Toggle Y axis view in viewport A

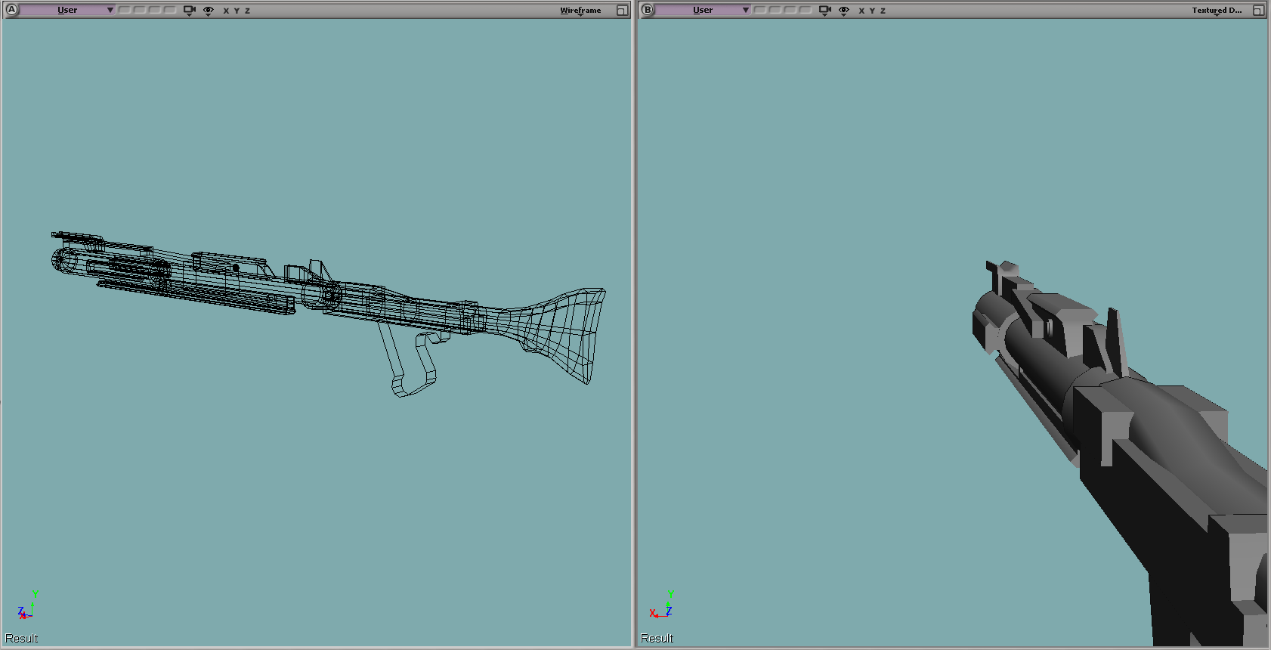[x=237, y=11]
